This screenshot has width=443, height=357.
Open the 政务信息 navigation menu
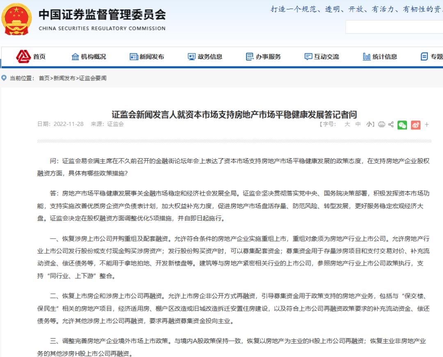click(206, 57)
